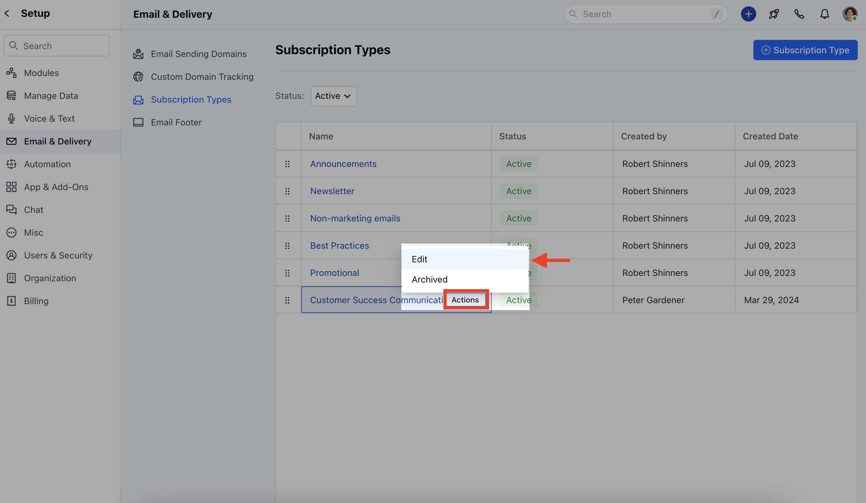This screenshot has width=866, height=503.
Task: Expand the Status Active dropdown
Action: (x=333, y=96)
